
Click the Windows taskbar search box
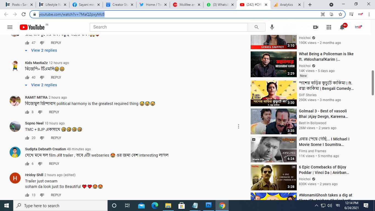point(60,206)
